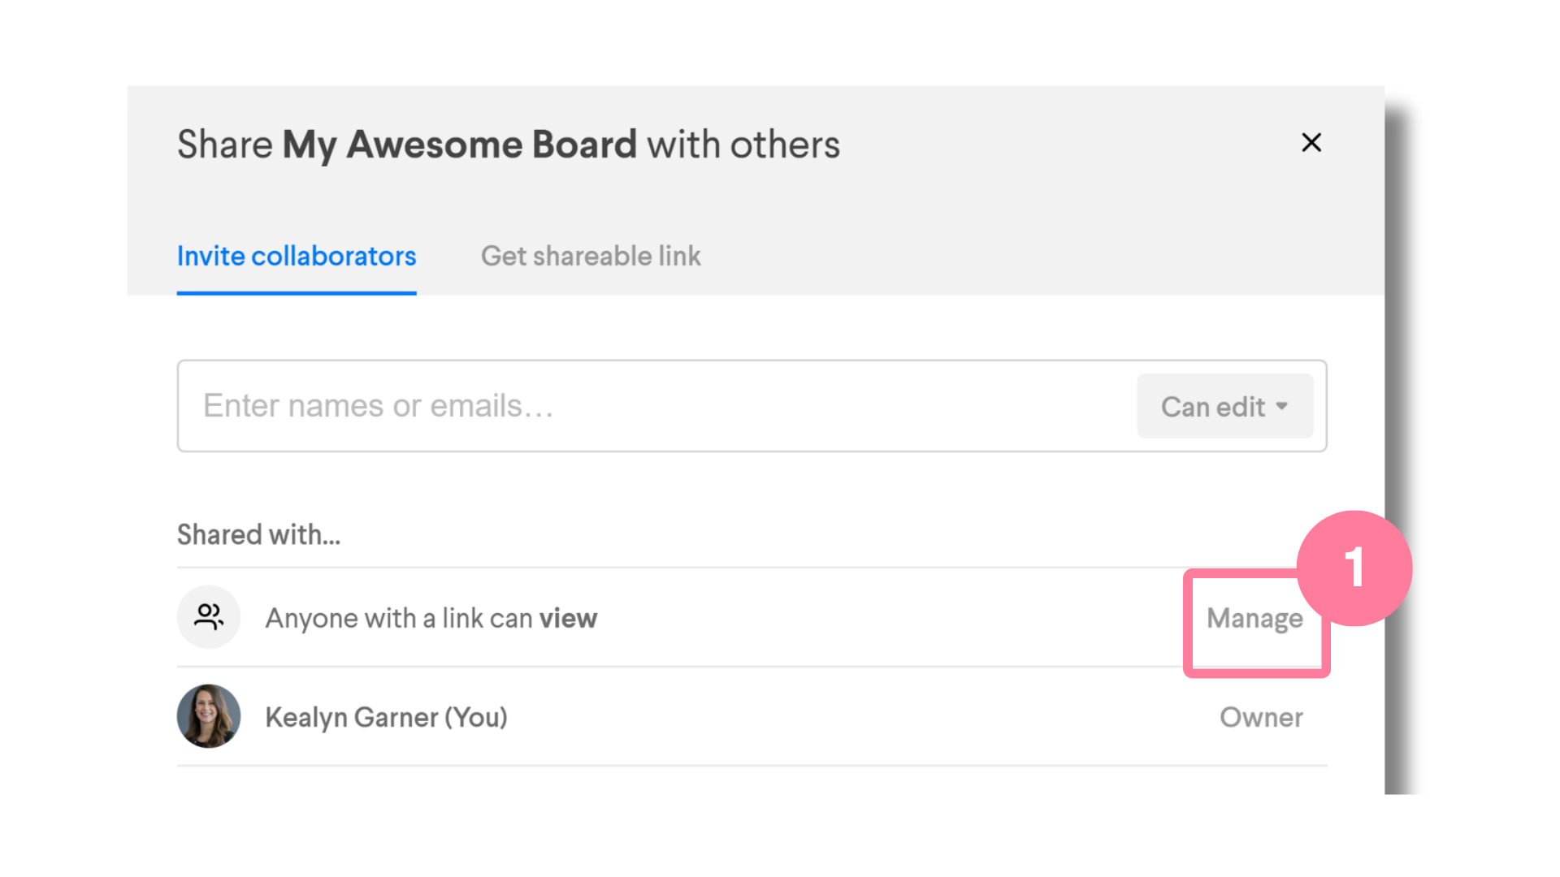
Task: Open the Can edit permission dropdown
Action: tap(1224, 406)
